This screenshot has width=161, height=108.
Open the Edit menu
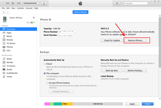tap(8, 8)
